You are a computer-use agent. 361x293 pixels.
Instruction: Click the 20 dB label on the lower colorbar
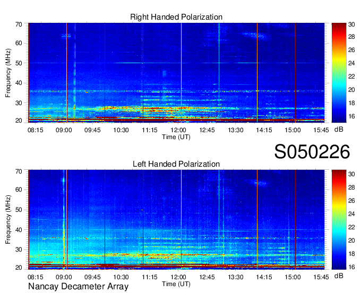pyautogui.click(x=351, y=240)
